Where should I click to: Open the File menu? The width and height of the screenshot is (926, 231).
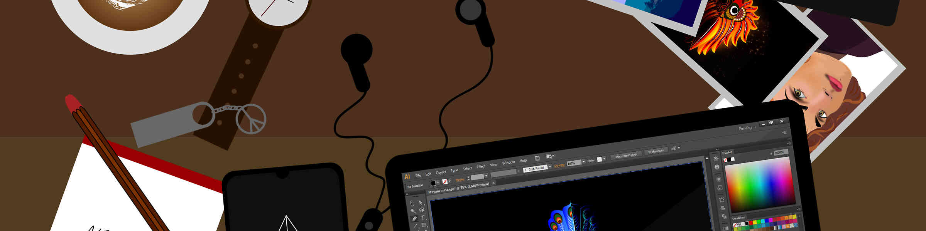coord(418,176)
